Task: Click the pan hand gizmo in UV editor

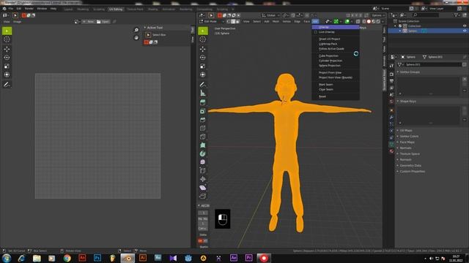Action: coord(136,37)
